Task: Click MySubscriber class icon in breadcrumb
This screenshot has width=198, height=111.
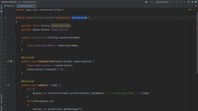Action: coord(24,2)
